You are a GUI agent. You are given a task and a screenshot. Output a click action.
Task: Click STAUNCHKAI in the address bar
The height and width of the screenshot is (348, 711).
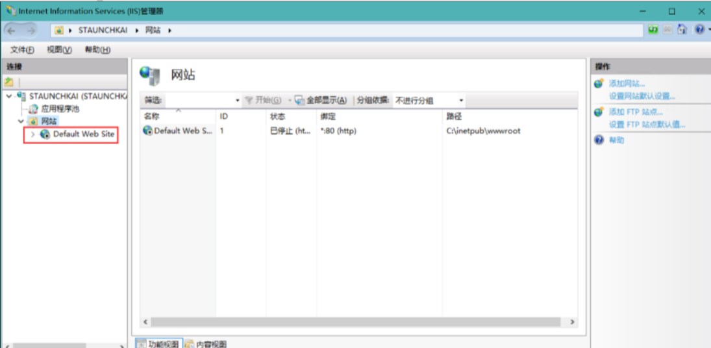(x=103, y=31)
